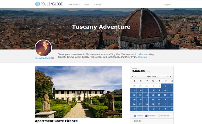The image size is (202, 124).
Task: Go to previous month arrow in calendar
Action: [135, 77]
